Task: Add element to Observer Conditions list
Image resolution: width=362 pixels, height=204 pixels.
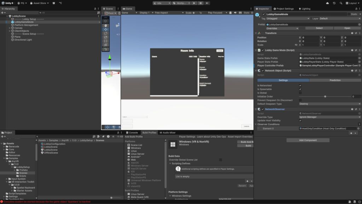Action: coord(351,133)
